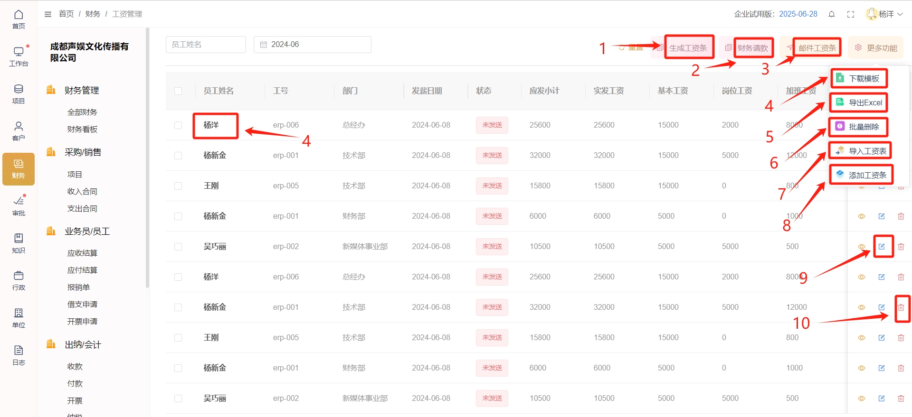Open 客户 customer sidebar icon
This screenshot has width=912, height=417.
point(19,130)
